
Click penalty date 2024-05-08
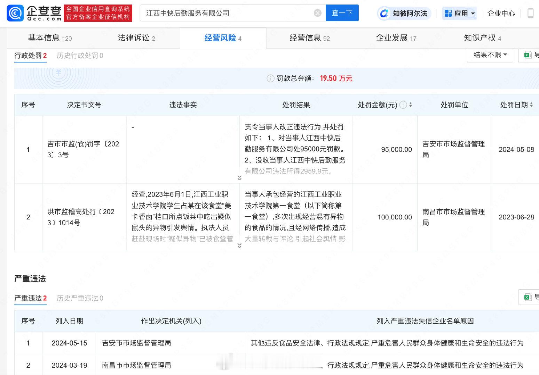pyautogui.click(x=516, y=149)
